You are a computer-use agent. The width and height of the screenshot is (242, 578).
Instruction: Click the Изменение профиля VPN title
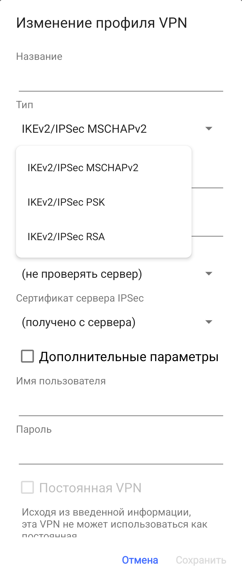click(x=102, y=23)
